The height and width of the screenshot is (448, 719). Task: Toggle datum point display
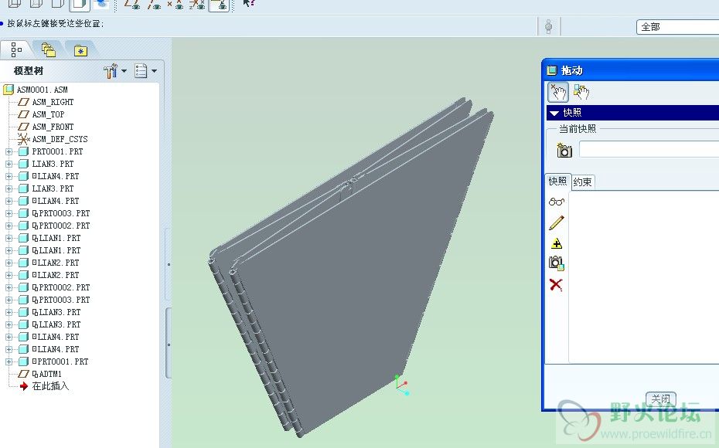coord(175,4)
